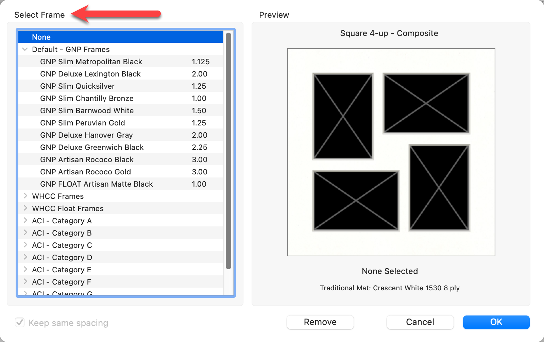
Task: Expand ACI - Category D list
Action: (25, 257)
